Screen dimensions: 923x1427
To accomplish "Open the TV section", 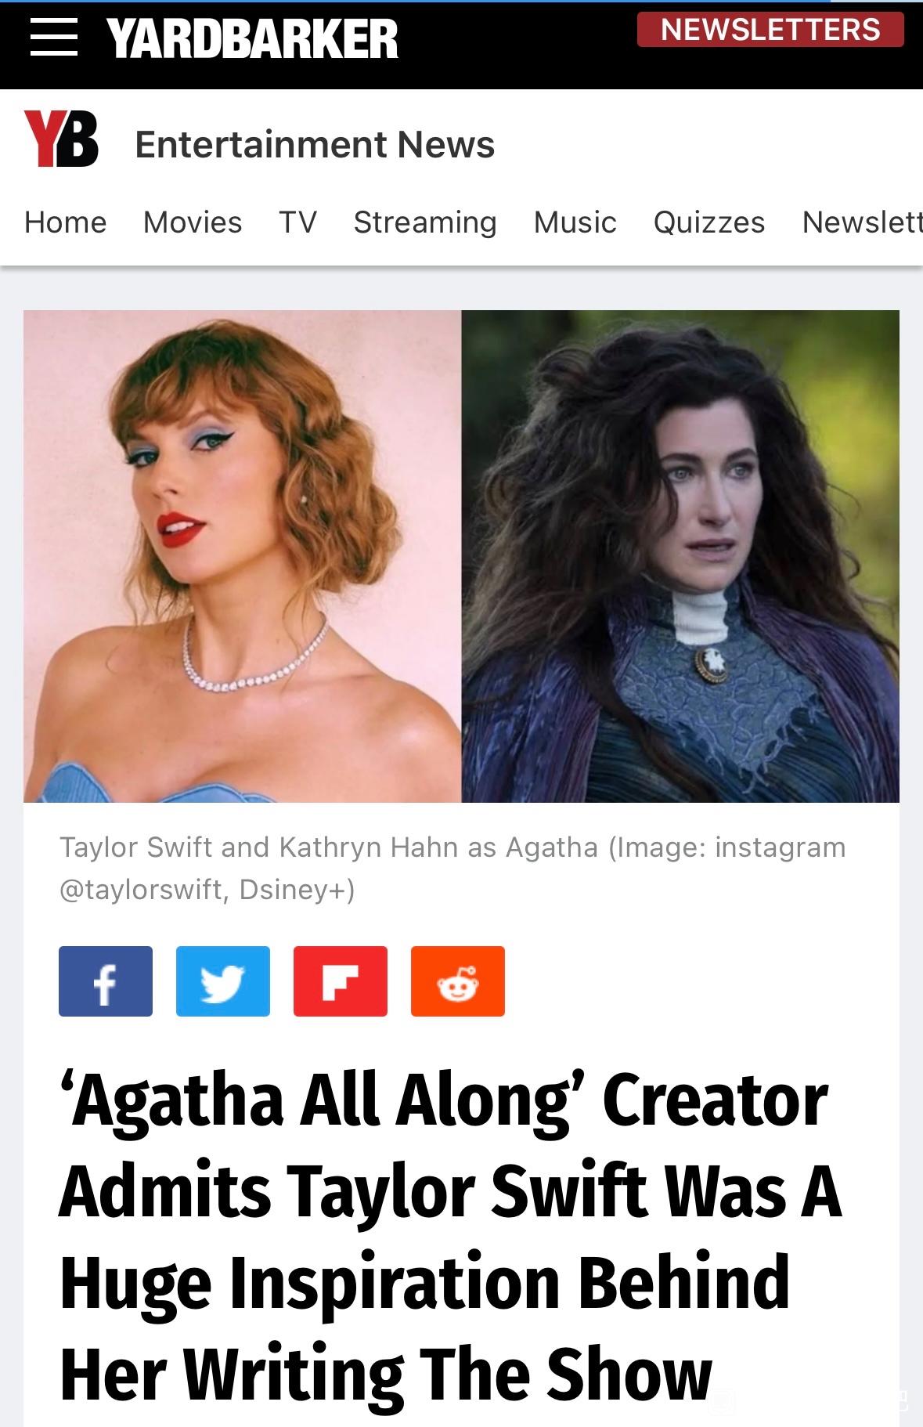I will (x=298, y=222).
